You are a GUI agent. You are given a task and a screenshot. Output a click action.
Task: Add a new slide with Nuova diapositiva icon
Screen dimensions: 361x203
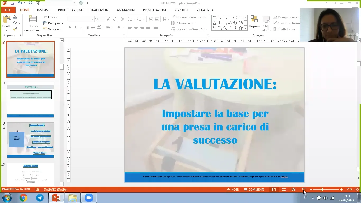tap(33, 19)
